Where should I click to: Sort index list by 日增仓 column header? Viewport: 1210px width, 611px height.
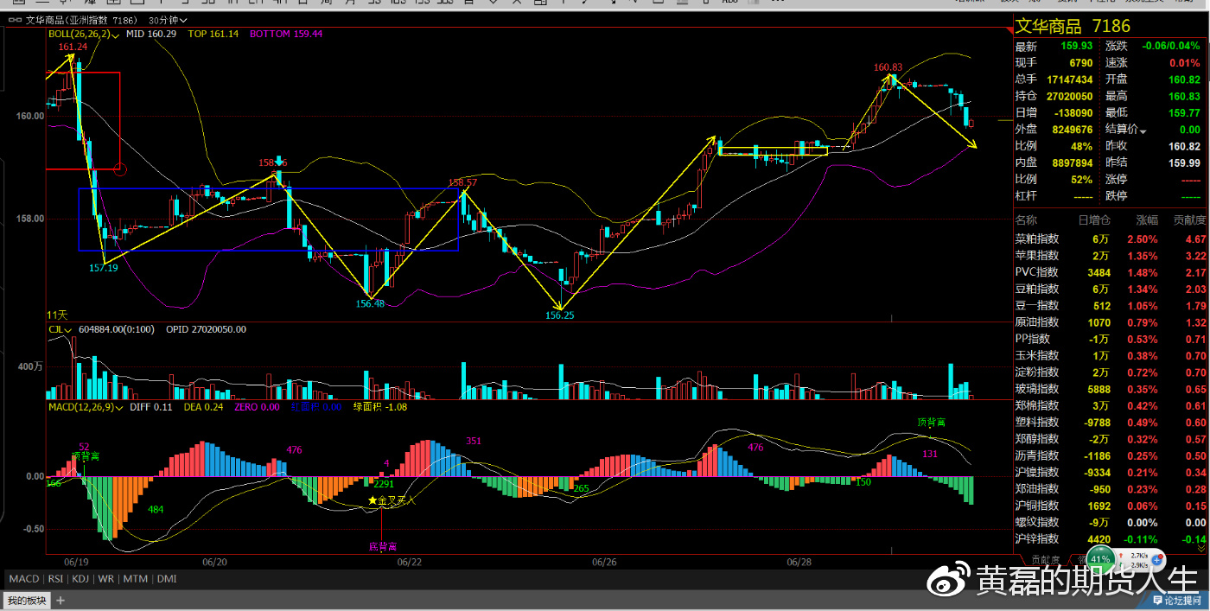[1093, 220]
